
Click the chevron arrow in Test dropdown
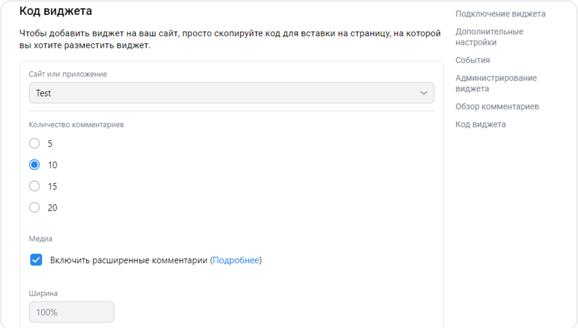pyautogui.click(x=424, y=93)
